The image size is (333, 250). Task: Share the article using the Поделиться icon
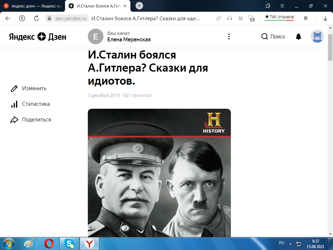point(14,119)
